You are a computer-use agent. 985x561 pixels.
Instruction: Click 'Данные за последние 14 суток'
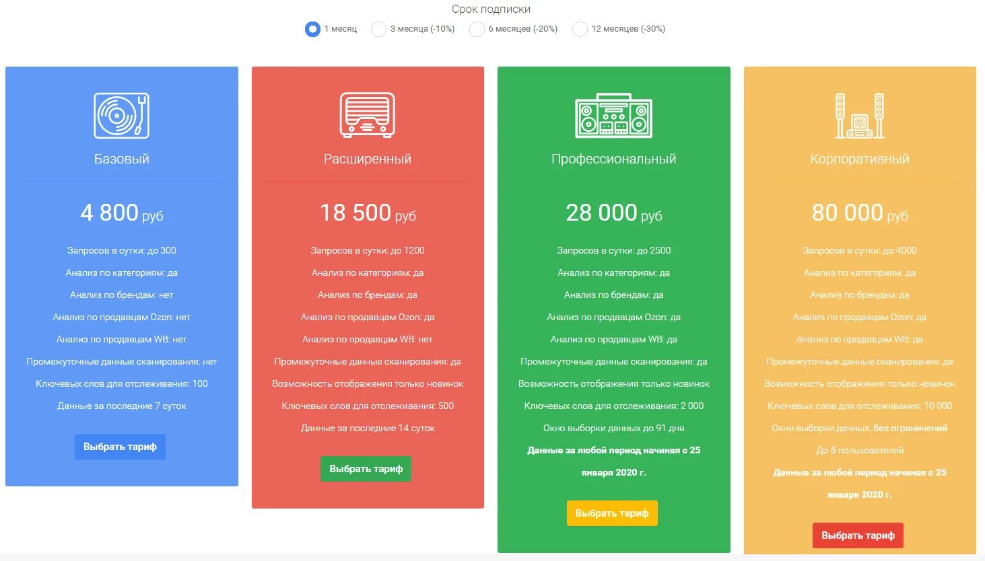point(368,428)
